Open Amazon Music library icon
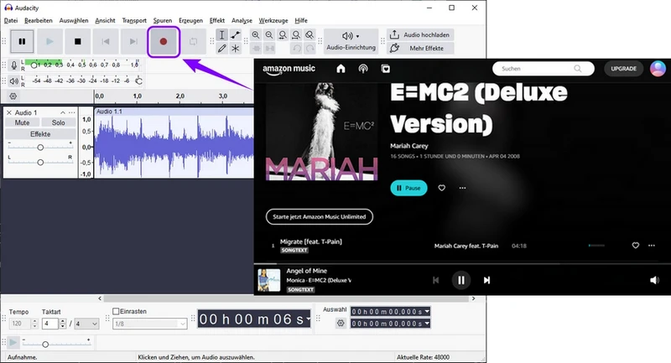This screenshot has width=671, height=363. [386, 69]
